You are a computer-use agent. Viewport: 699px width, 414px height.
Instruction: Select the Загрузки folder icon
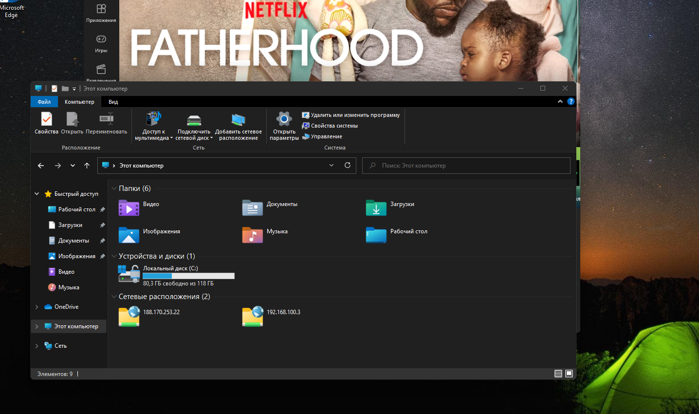(376, 208)
